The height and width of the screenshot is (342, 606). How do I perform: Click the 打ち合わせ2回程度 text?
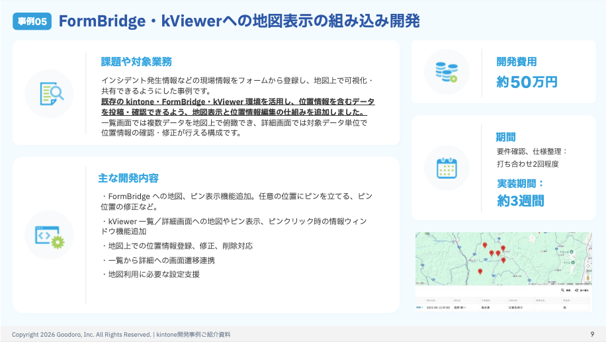coord(527,164)
